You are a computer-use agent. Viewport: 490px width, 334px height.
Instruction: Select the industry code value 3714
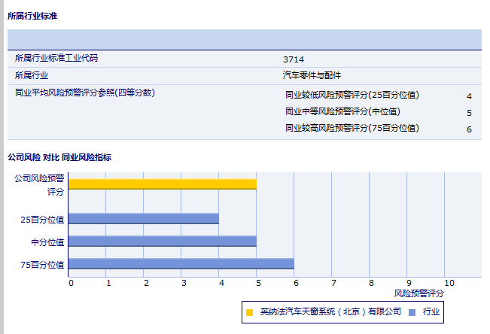pyautogui.click(x=294, y=59)
